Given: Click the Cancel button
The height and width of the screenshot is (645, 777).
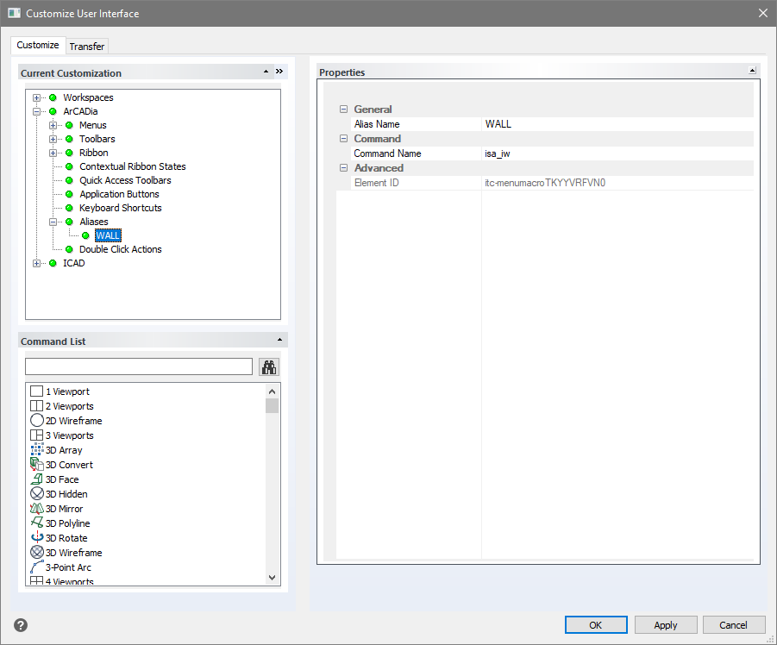Looking at the screenshot, I should click(733, 625).
